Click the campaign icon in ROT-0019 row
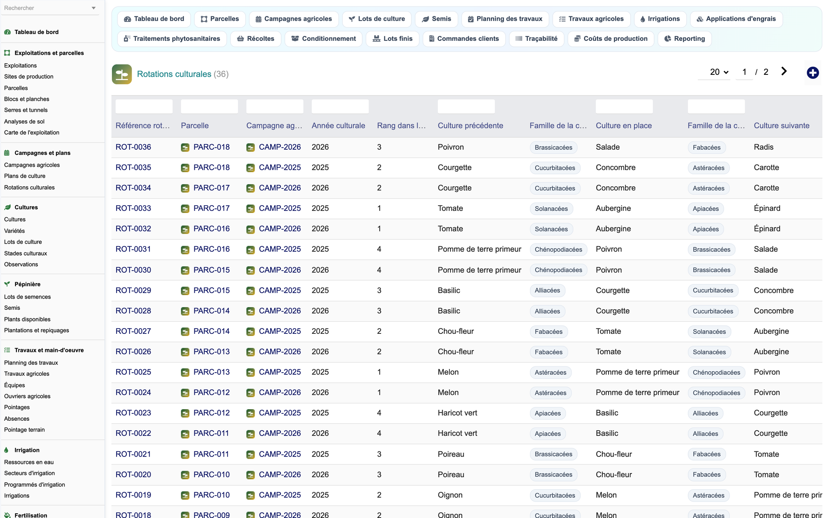This screenshot has width=837, height=518. click(250, 496)
